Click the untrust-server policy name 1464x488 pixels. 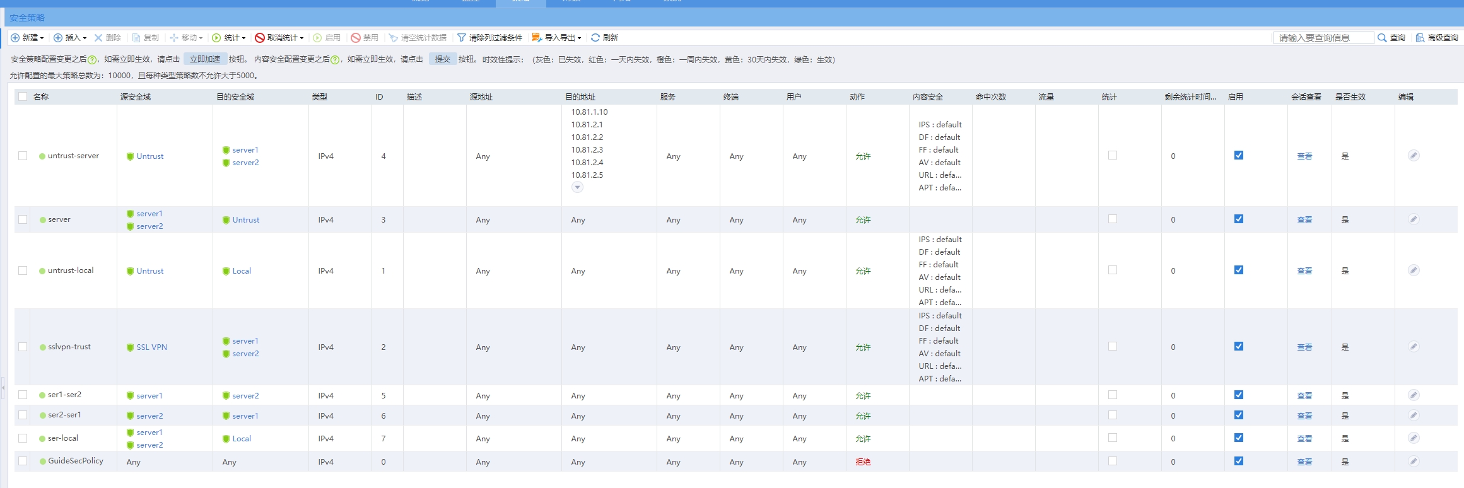73,156
